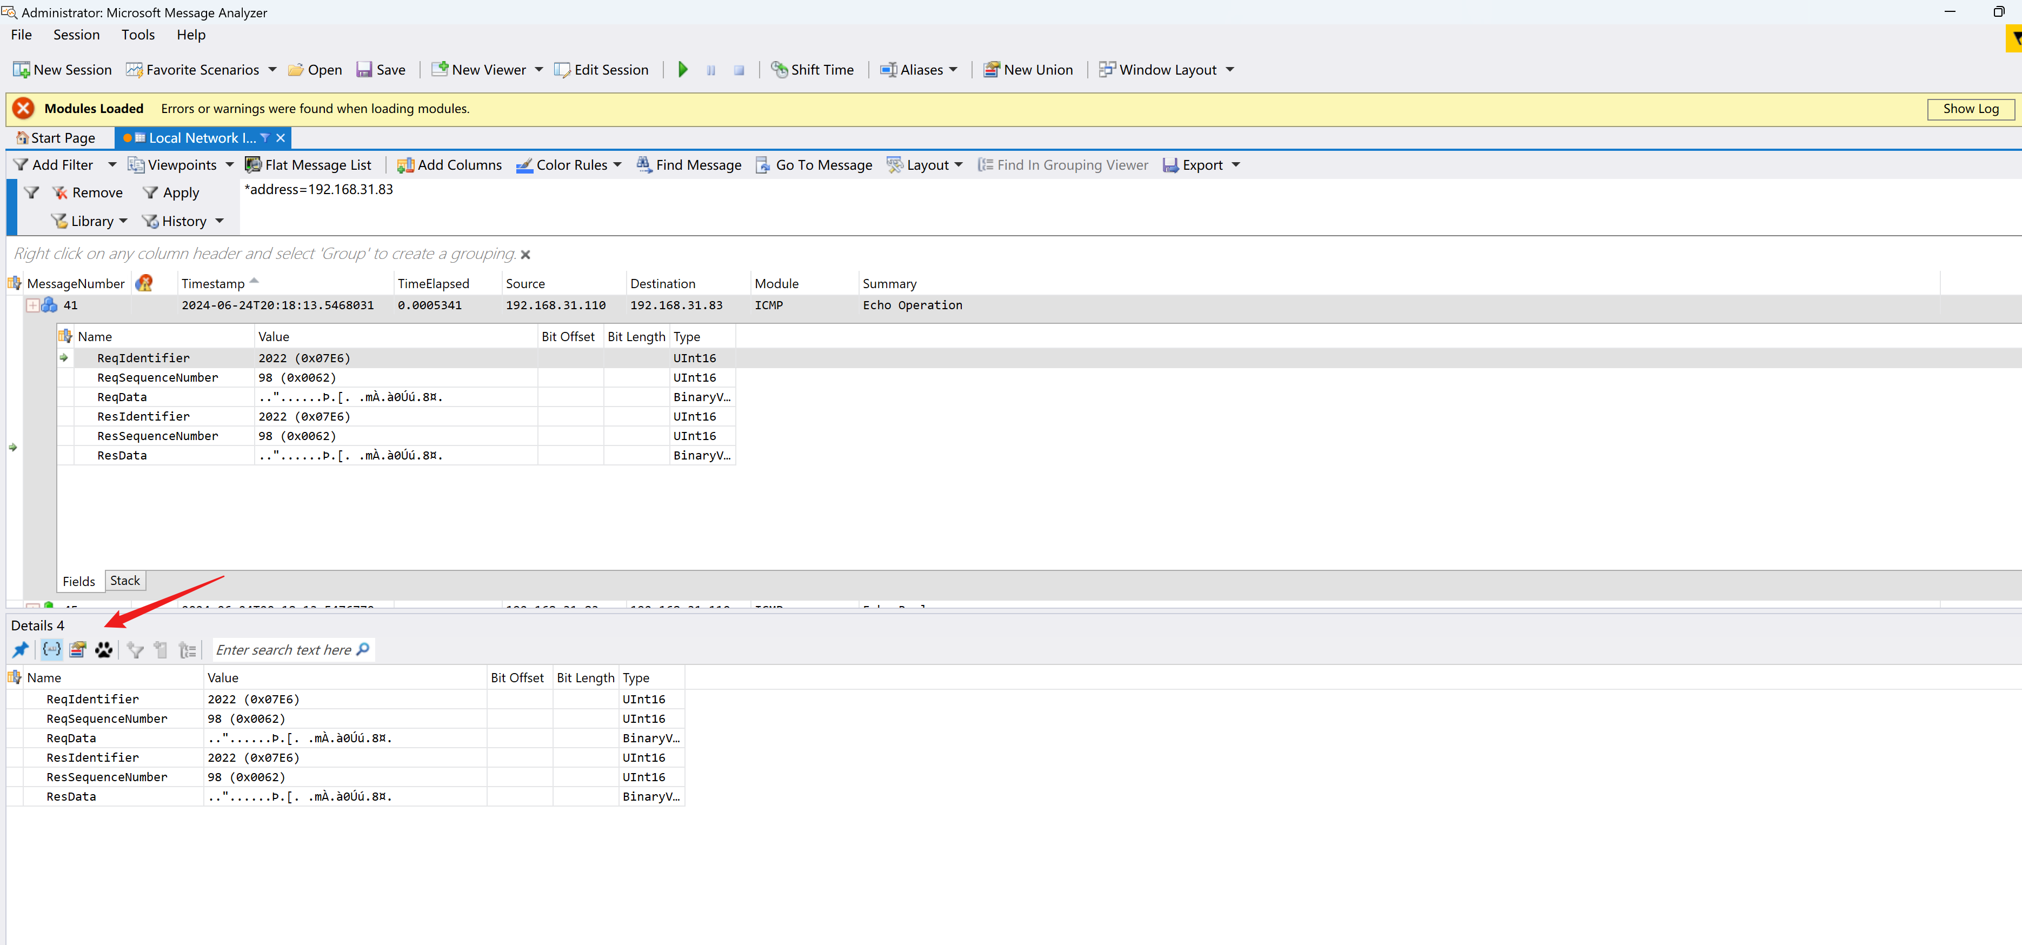Pin the Details window with pushpin icon
This screenshot has width=2022, height=945.
coord(21,650)
